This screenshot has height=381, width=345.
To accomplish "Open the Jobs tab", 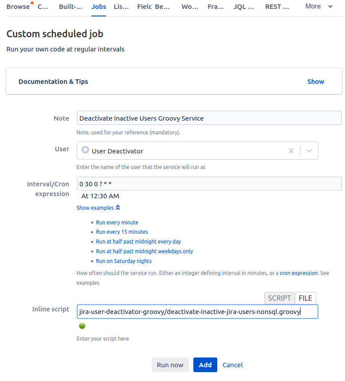I will click(98, 7).
